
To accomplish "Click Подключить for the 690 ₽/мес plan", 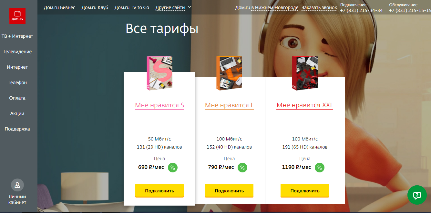I will [x=159, y=190].
